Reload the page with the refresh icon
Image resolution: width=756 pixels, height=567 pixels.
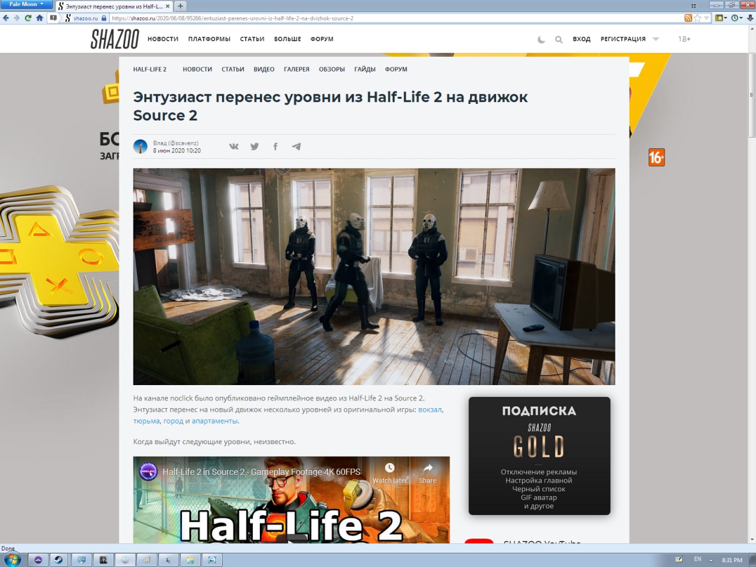(x=28, y=18)
